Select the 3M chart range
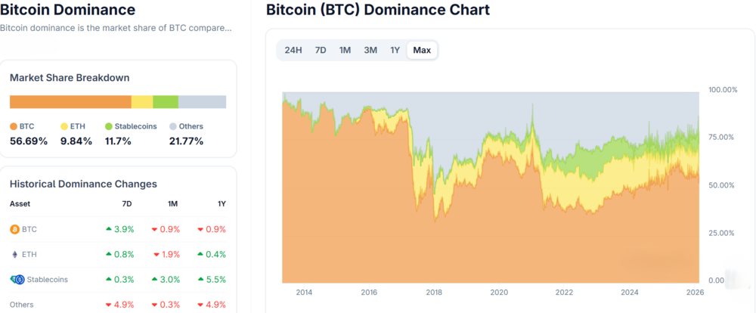The width and height of the screenshot is (756, 313). (x=370, y=50)
